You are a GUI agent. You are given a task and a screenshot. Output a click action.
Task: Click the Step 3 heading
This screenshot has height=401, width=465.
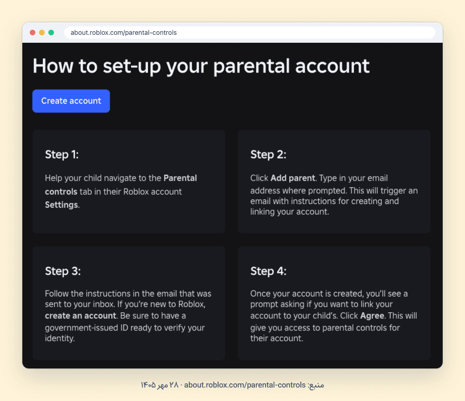(x=63, y=271)
